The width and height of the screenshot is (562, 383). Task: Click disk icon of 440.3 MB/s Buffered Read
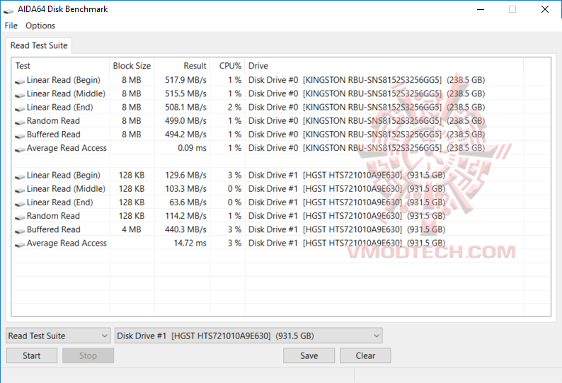(20, 231)
